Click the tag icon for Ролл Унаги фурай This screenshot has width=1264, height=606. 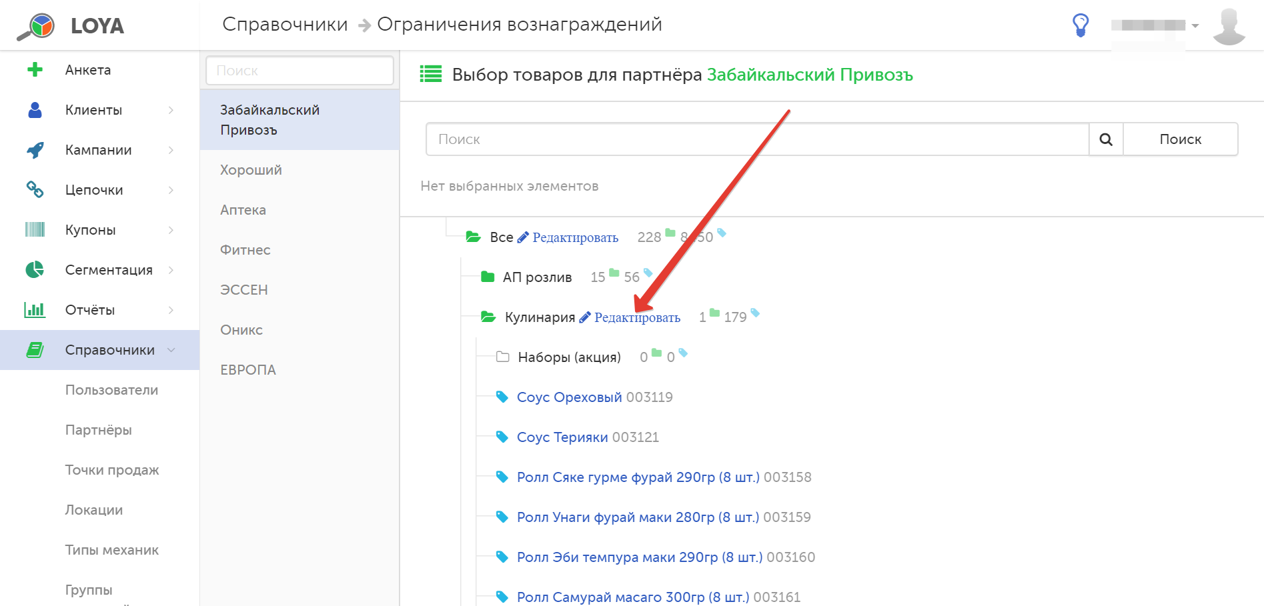(502, 517)
